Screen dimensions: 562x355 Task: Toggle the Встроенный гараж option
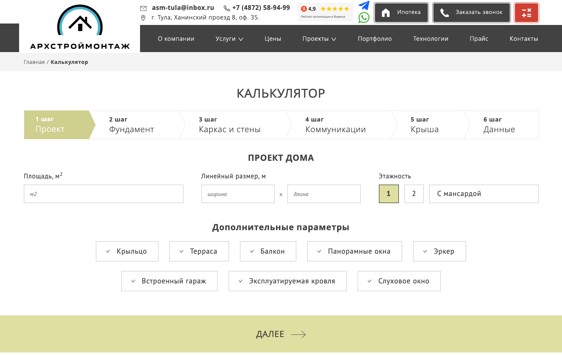pyautogui.click(x=169, y=281)
